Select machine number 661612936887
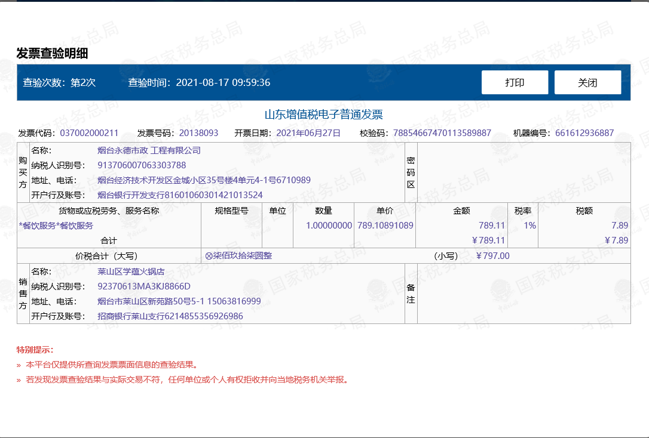Screen dimensions: 649x438 click(584, 133)
